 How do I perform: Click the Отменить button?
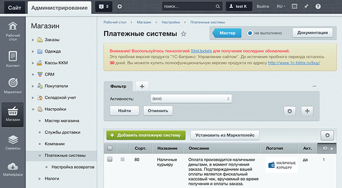(x=158, y=111)
